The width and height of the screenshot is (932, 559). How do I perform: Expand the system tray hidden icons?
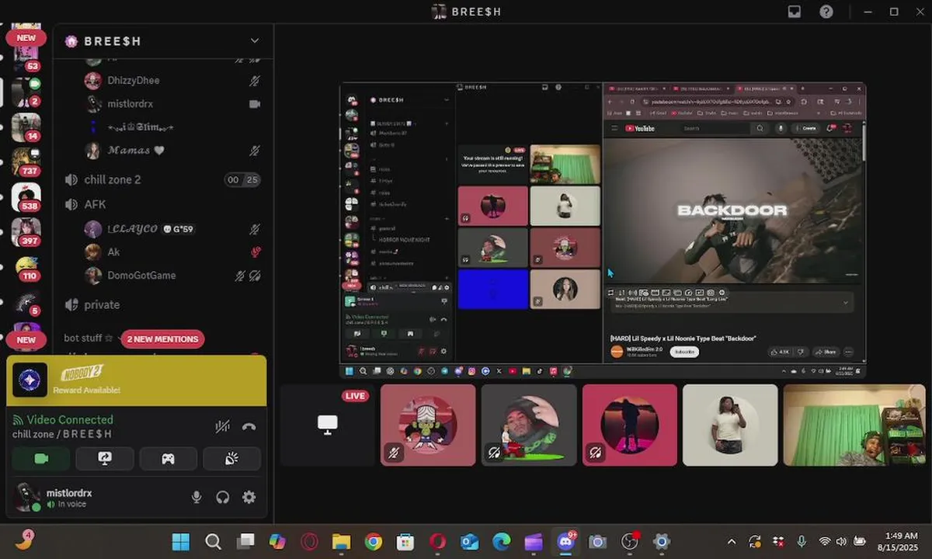(x=731, y=542)
